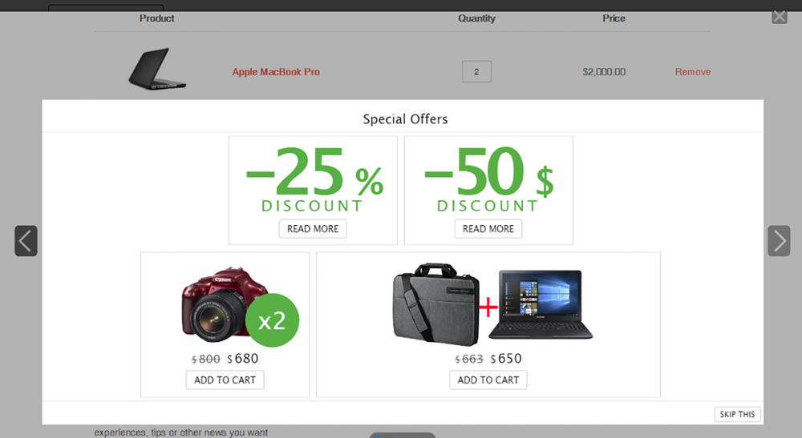
Task: Click the MacBook Pro product thumbnail
Action: (157, 69)
